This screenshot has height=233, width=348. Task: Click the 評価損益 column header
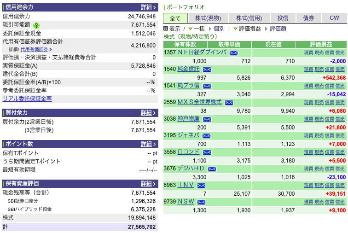321,44
